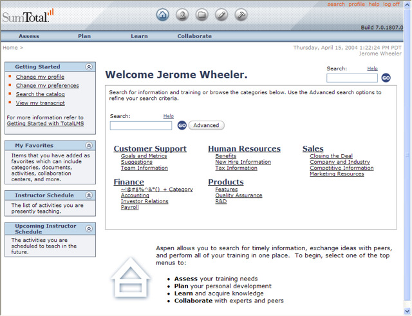The width and height of the screenshot is (412, 316).
Task: Click the SumTotal logo
Action: pyautogui.click(x=28, y=15)
